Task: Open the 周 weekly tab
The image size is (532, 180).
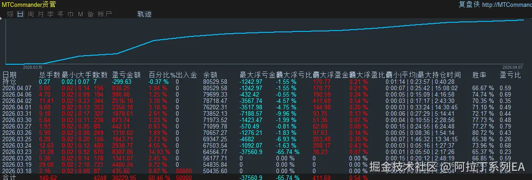Action: (31, 14)
